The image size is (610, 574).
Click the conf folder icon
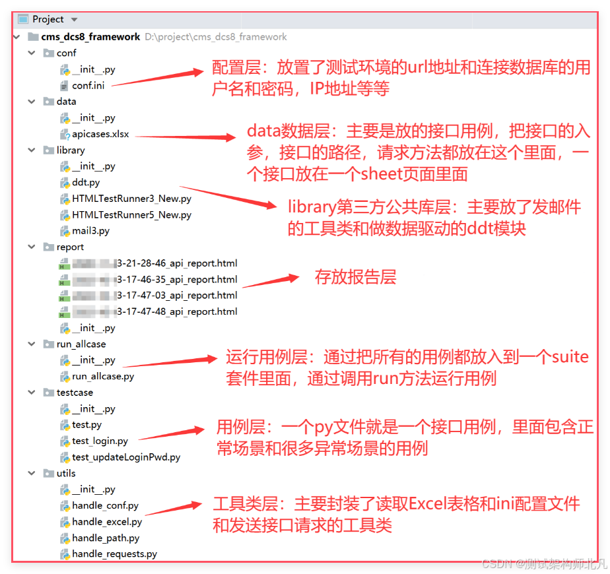[49, 53]
